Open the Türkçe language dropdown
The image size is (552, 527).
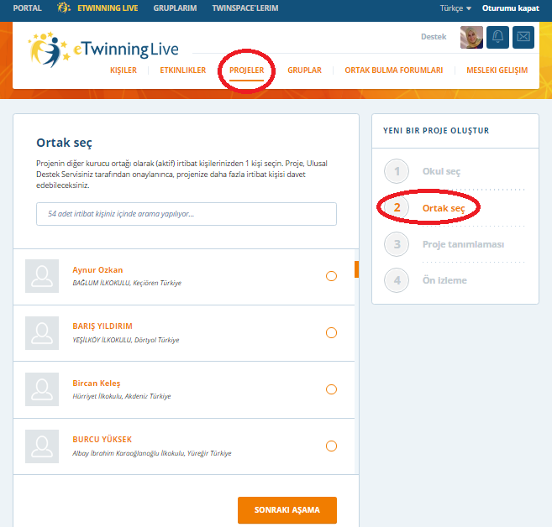click(x=455, y=8)
